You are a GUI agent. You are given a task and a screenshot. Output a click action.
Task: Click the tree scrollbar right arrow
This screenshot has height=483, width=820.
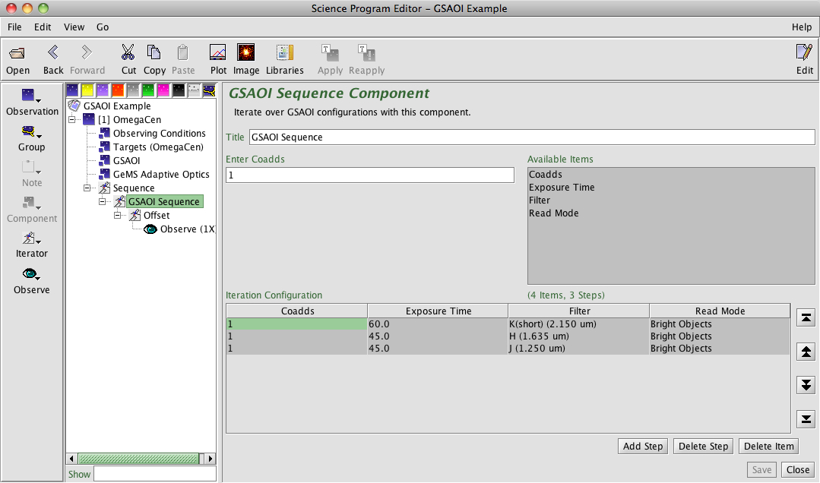coord(211,459)
